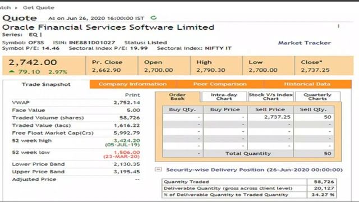Screen dimensions: 359x202
Task: Switch to the Quarterly Charts tab
Action: tap(317, 97)
